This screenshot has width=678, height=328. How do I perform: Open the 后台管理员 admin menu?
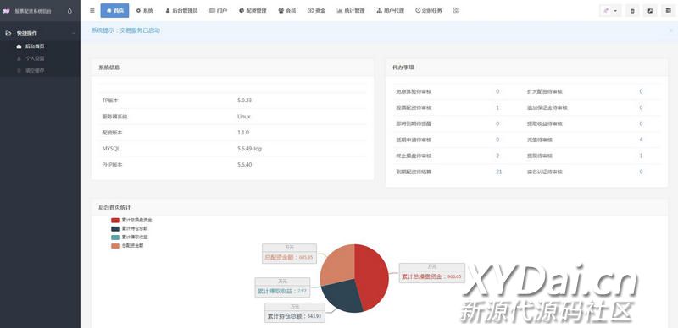pyautogui.click(x=181, y=10)
